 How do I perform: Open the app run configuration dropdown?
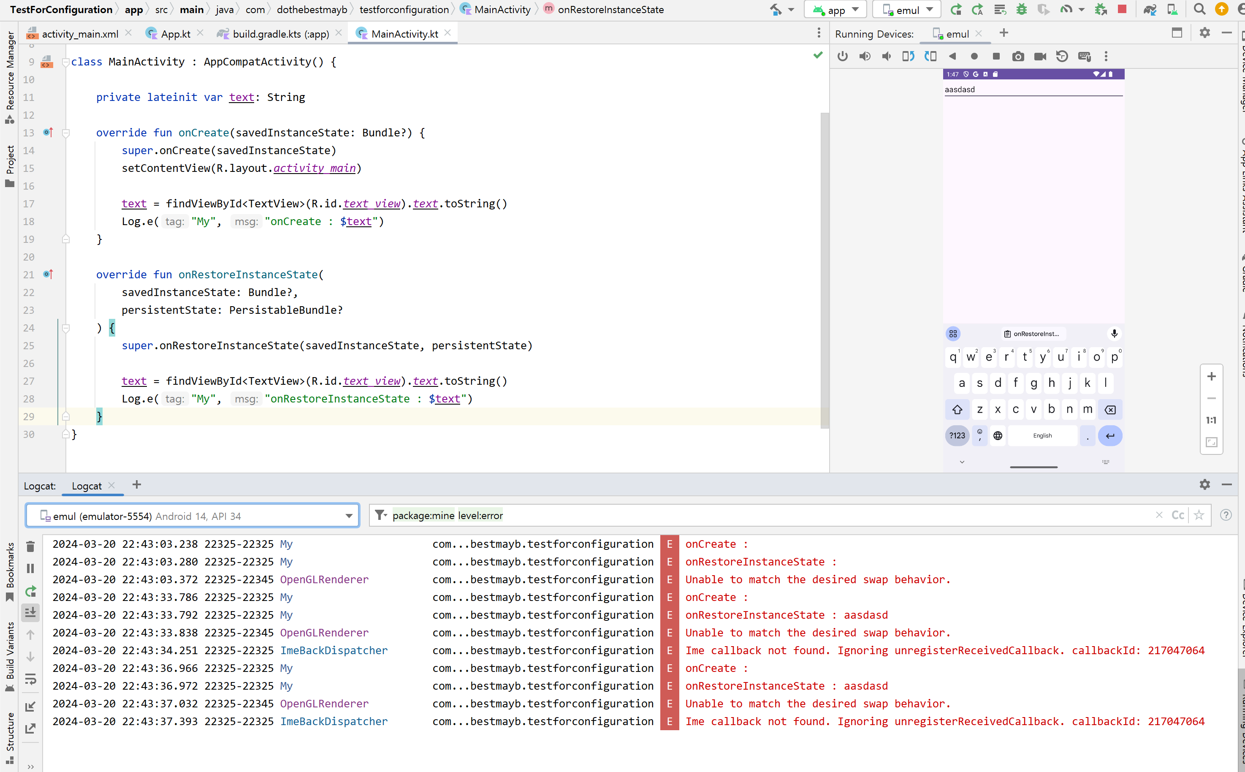click(x=836, y=9)
